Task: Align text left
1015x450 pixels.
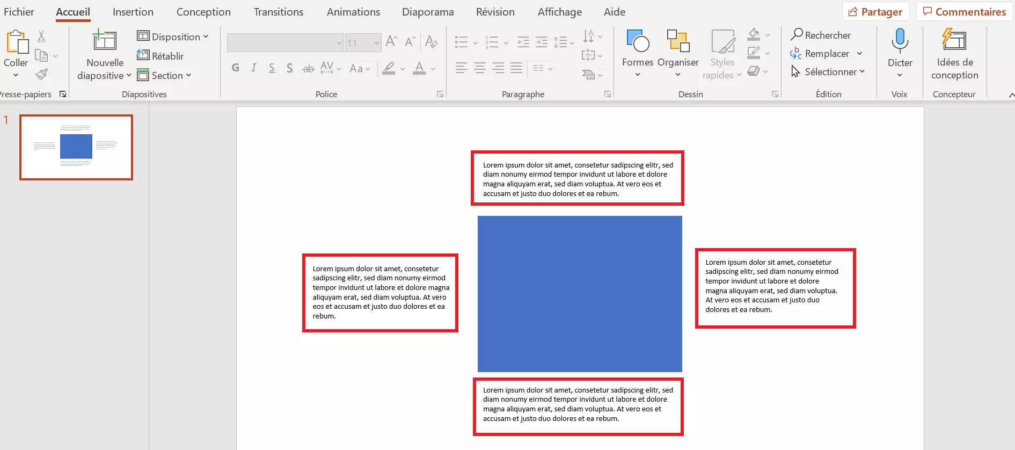Action: pyautogui.click(x=461, y=68)
